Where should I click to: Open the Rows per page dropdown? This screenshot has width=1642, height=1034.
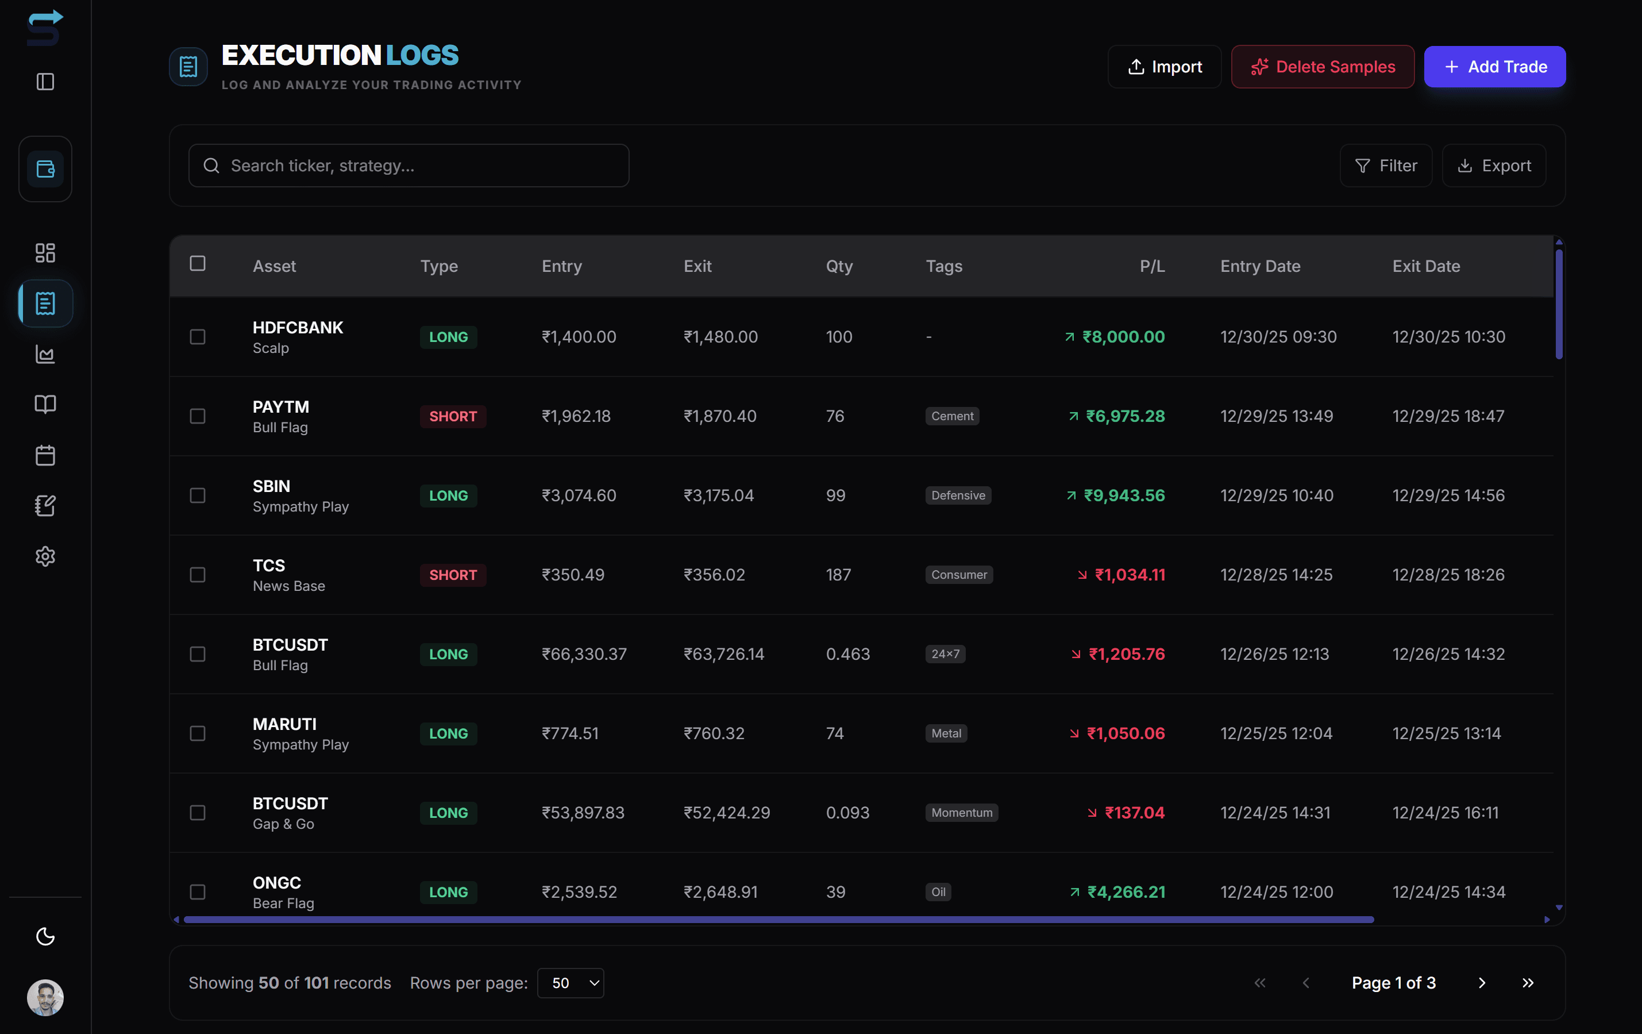tap(571, 983)
